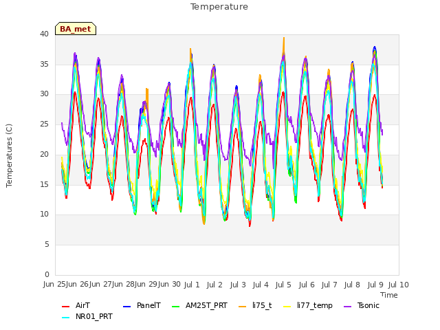Click the 25 y-axis tick label
The image size is (440, 330).
[44, 124]
